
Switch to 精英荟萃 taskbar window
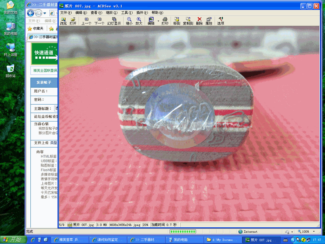(x=70, y=240)
